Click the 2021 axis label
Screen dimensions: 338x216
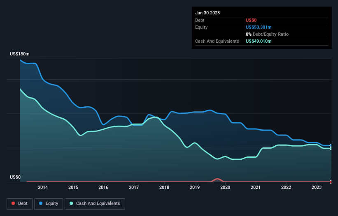(x=255, y=187)
